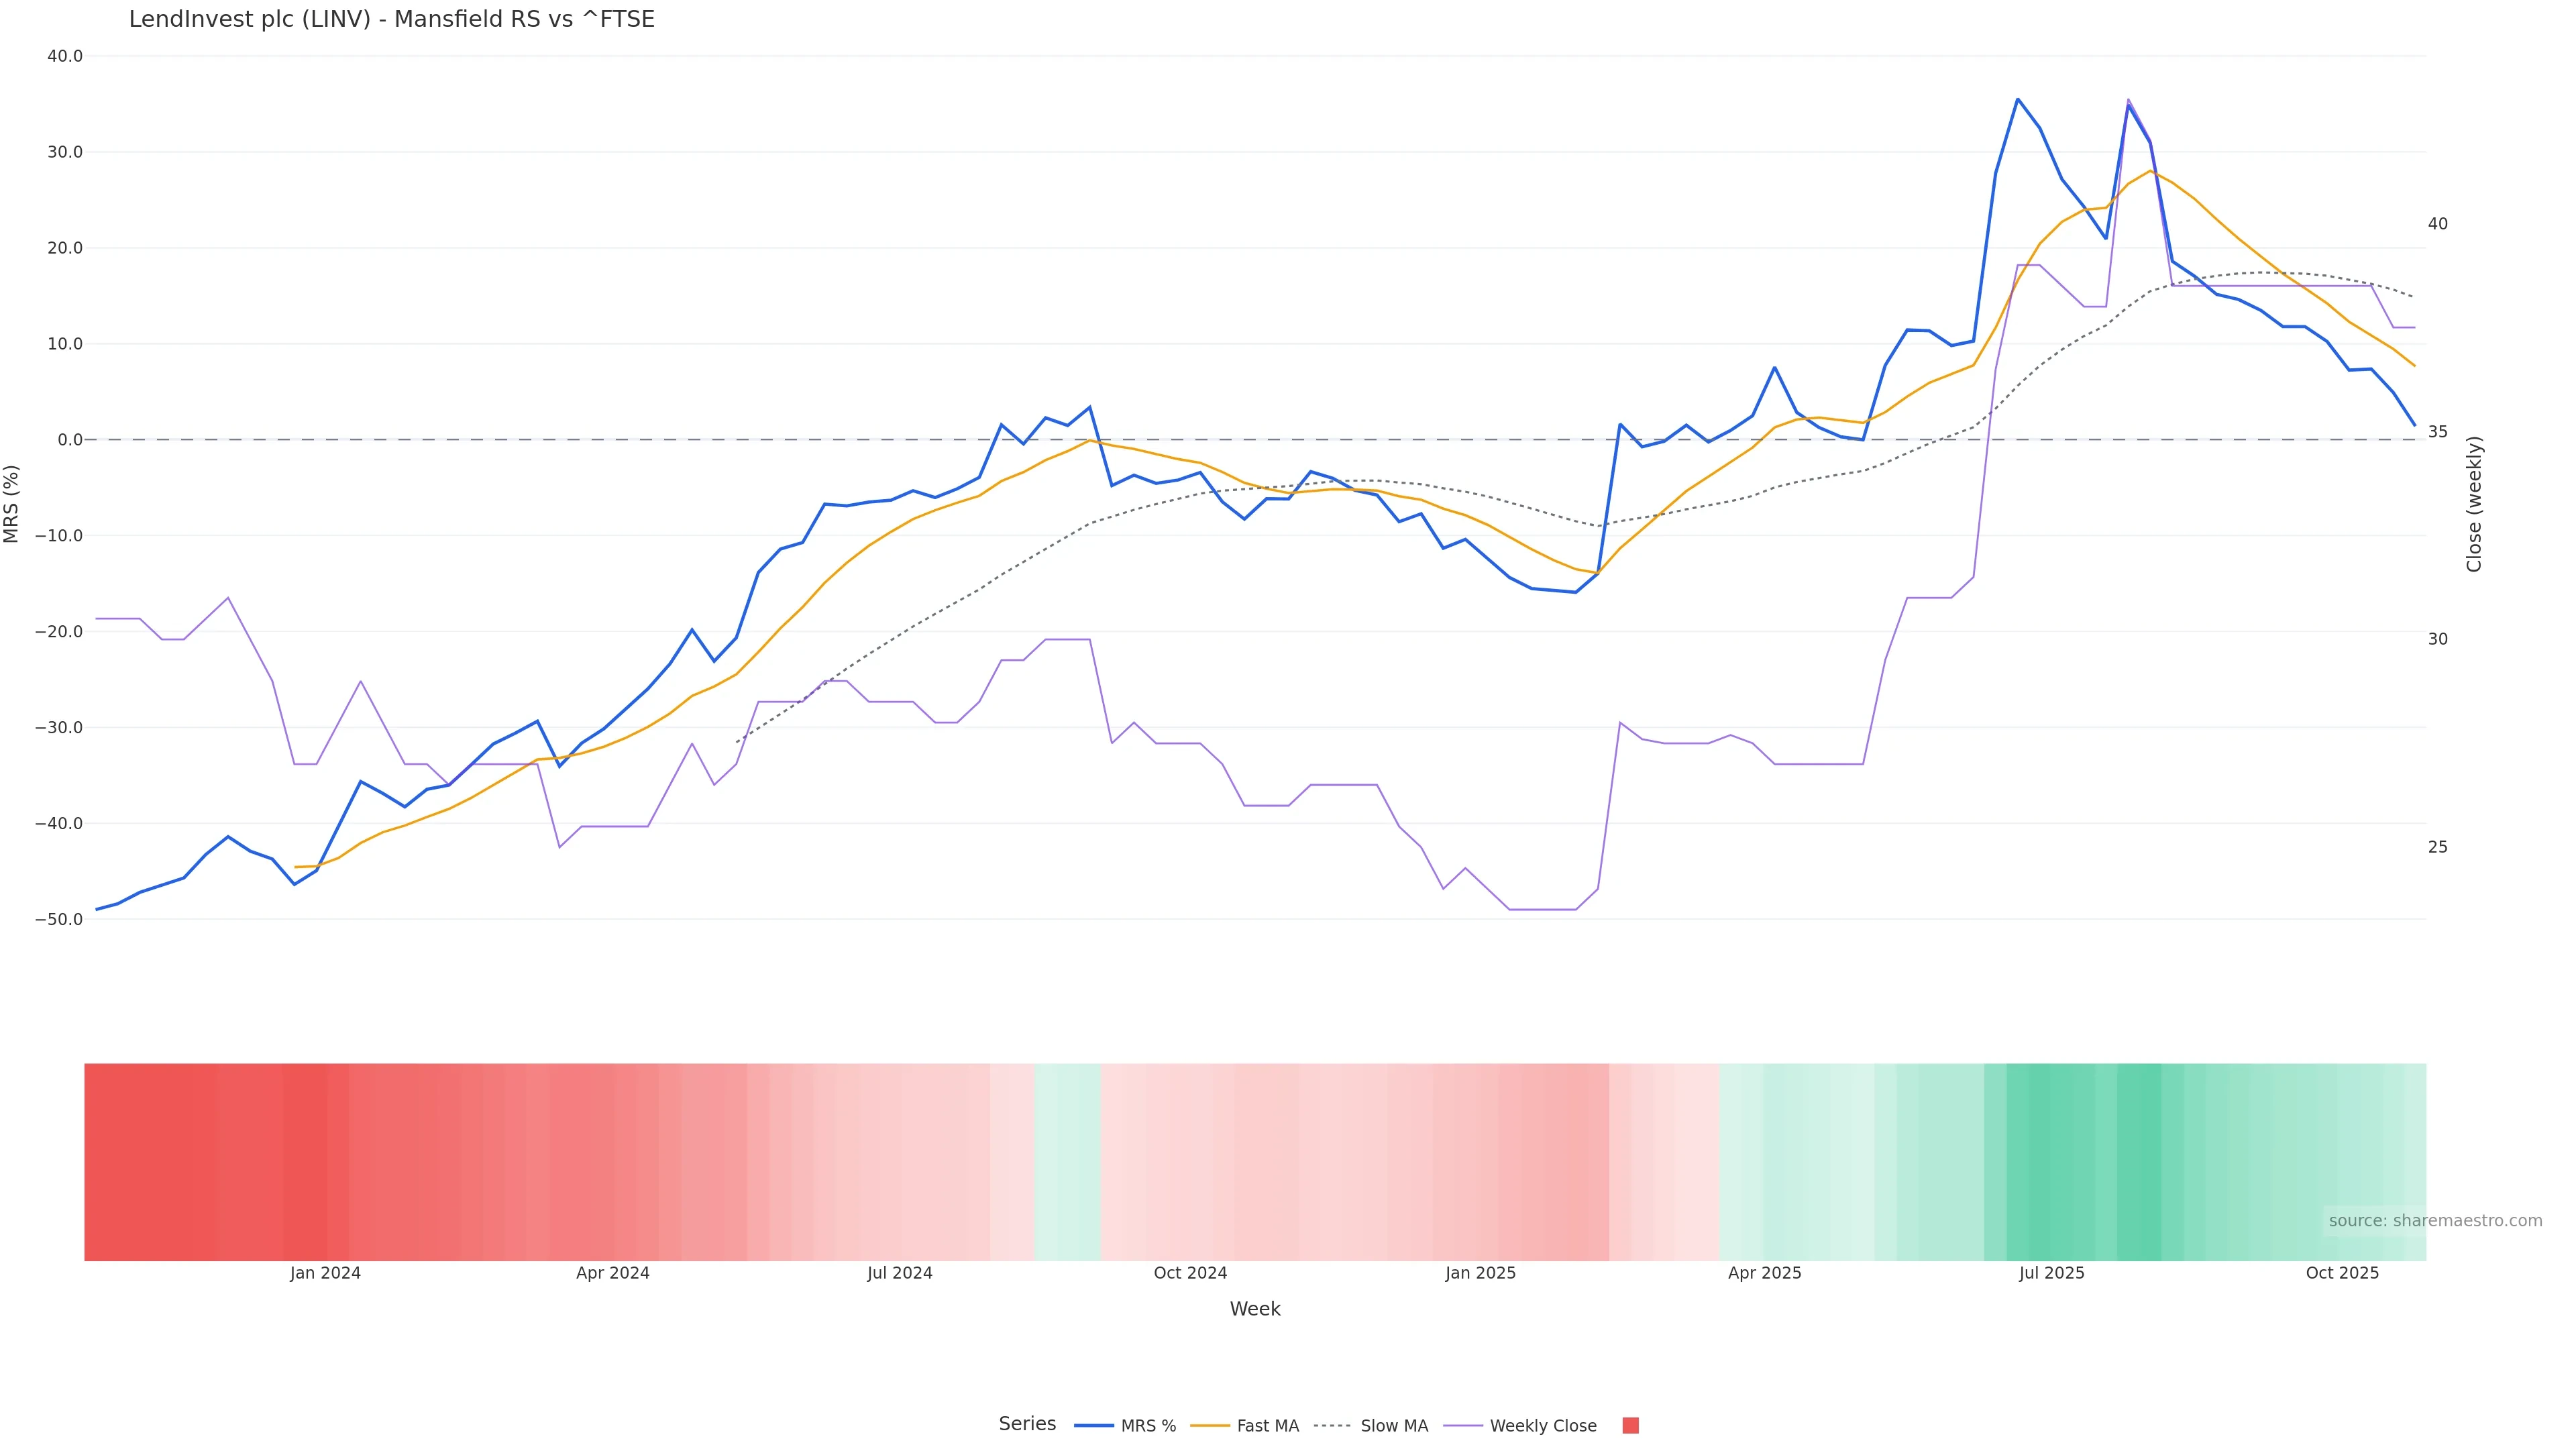Click the Jan 2025 x-axis tick label
Viewport: 2576px width, 1449px height.
tap(1480, 1273)
